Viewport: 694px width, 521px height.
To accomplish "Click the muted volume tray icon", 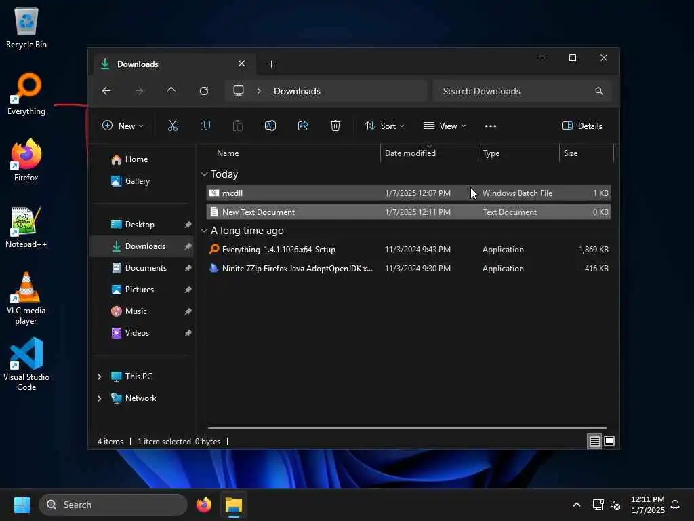I will (615, 505).
